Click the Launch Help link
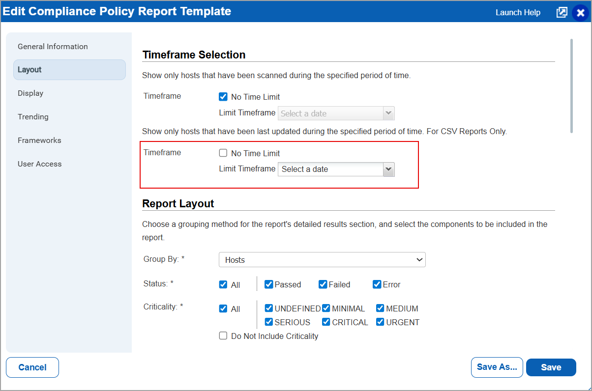The image size is (592, 391). (518, 12)
